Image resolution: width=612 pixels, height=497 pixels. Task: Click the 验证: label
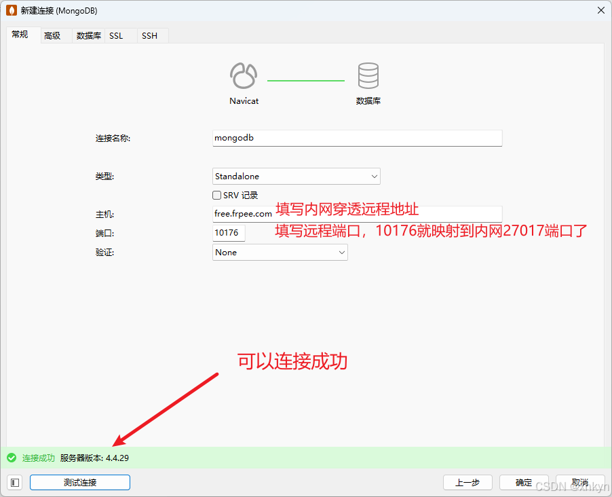[104, 253]
